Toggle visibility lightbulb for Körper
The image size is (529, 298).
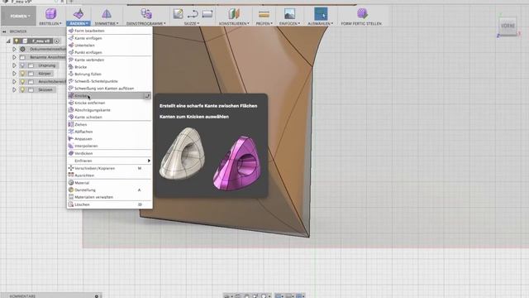(x=22, y=74)
